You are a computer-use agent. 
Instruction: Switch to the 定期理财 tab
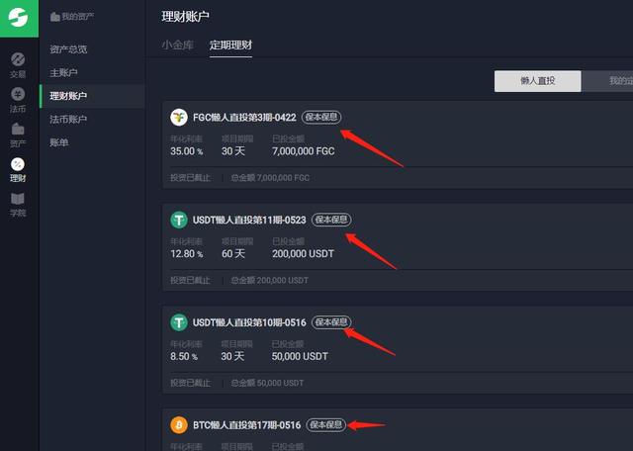(230, 45)
